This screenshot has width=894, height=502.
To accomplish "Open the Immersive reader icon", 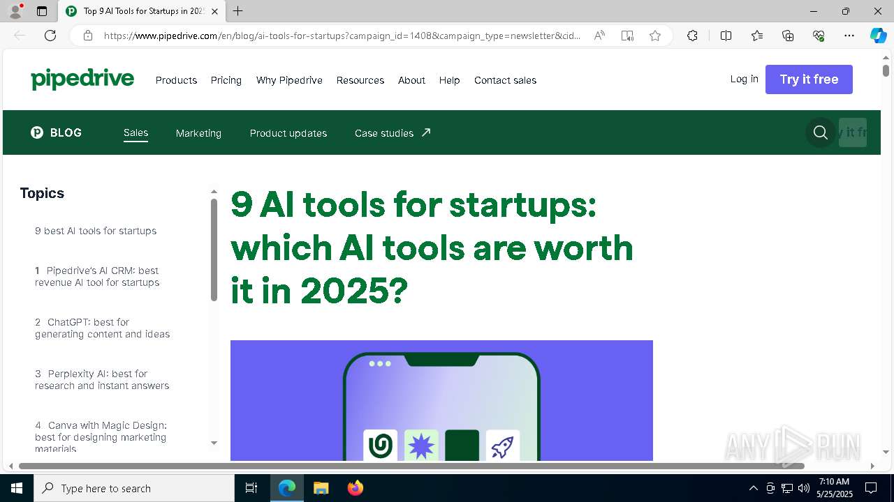I will pyautogui.click(x=627, y=36).
